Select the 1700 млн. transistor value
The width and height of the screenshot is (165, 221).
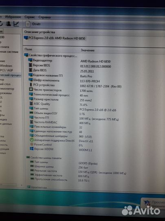click(86, 91)
